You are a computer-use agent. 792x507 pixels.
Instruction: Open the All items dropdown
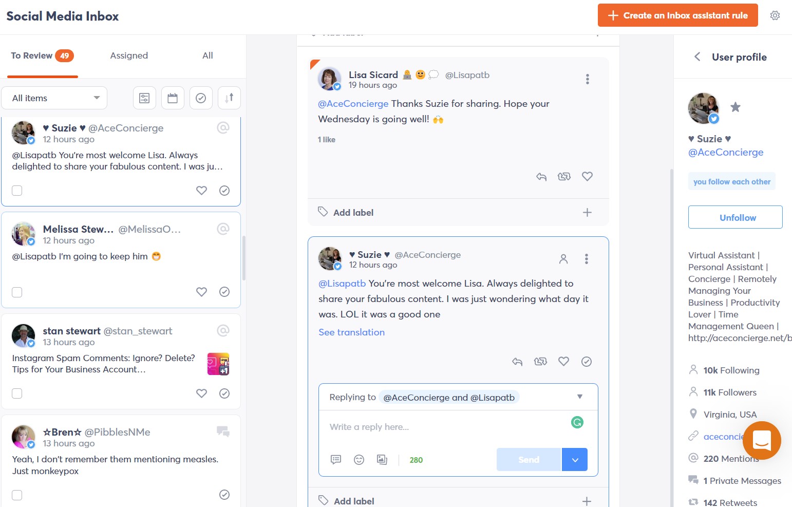(x=54, y=98)
